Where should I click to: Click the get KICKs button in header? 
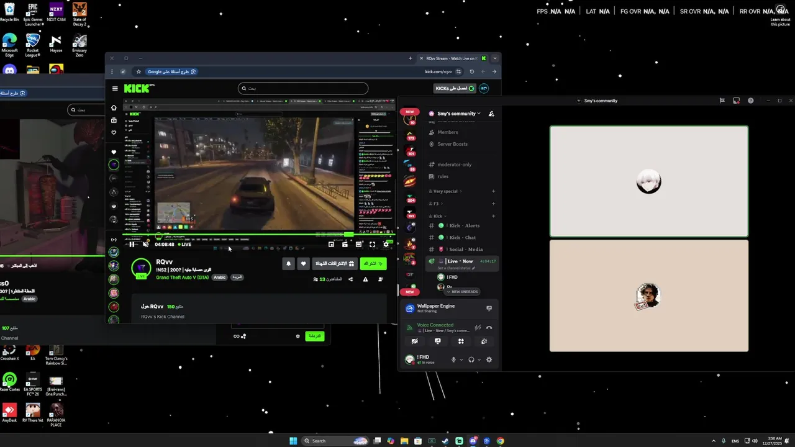click(x=455, y=88)
